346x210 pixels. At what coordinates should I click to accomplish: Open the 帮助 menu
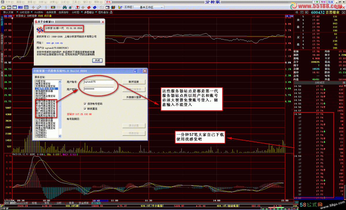click(98, 2)
